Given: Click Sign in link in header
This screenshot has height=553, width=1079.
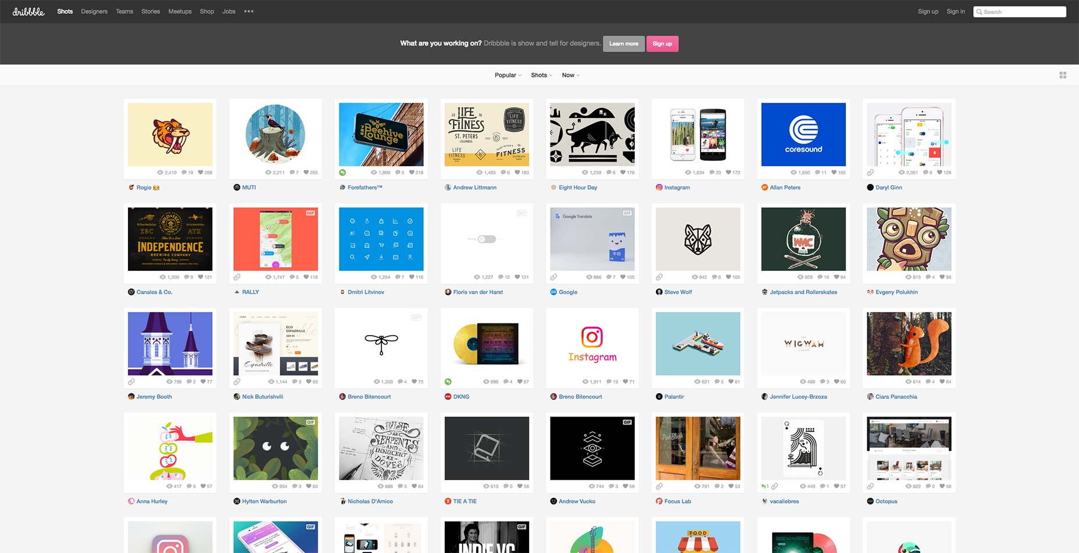Looking at the screenshot, I should coord(956,12).
